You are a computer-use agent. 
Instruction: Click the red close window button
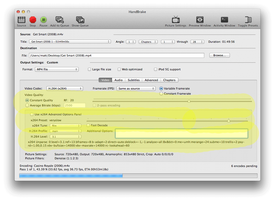tap(18, 12)
